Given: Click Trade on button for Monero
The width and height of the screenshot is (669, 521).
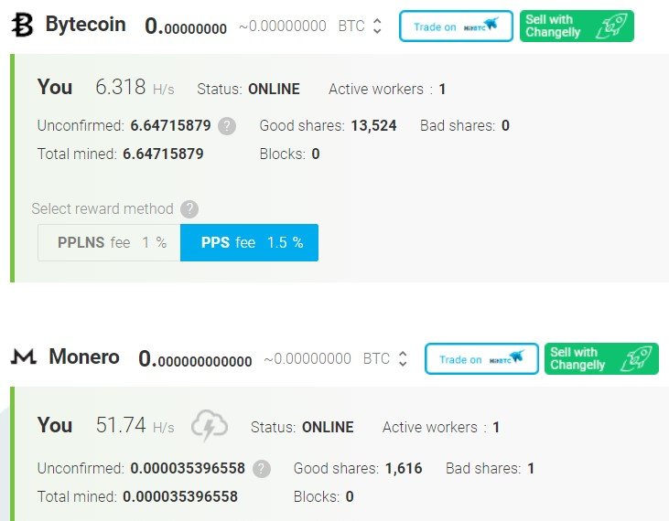Looking at the screenshot, I should coord(480,359).
